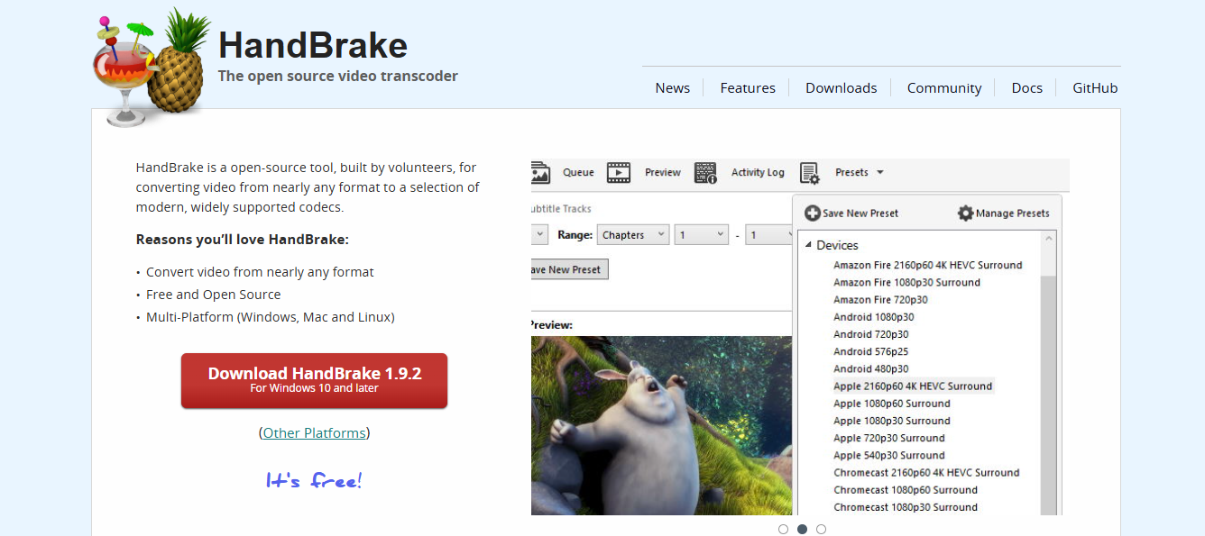Open the Other Platforms link
Image resolution: width=1205 pixels, height=536 pixels.
[314, 433]
